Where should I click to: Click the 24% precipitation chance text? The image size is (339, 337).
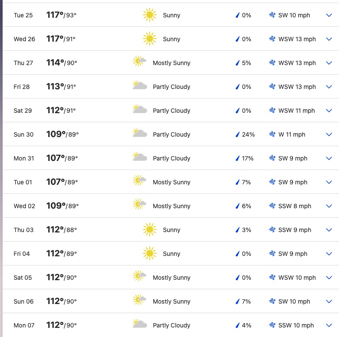(x=248, y=134)
